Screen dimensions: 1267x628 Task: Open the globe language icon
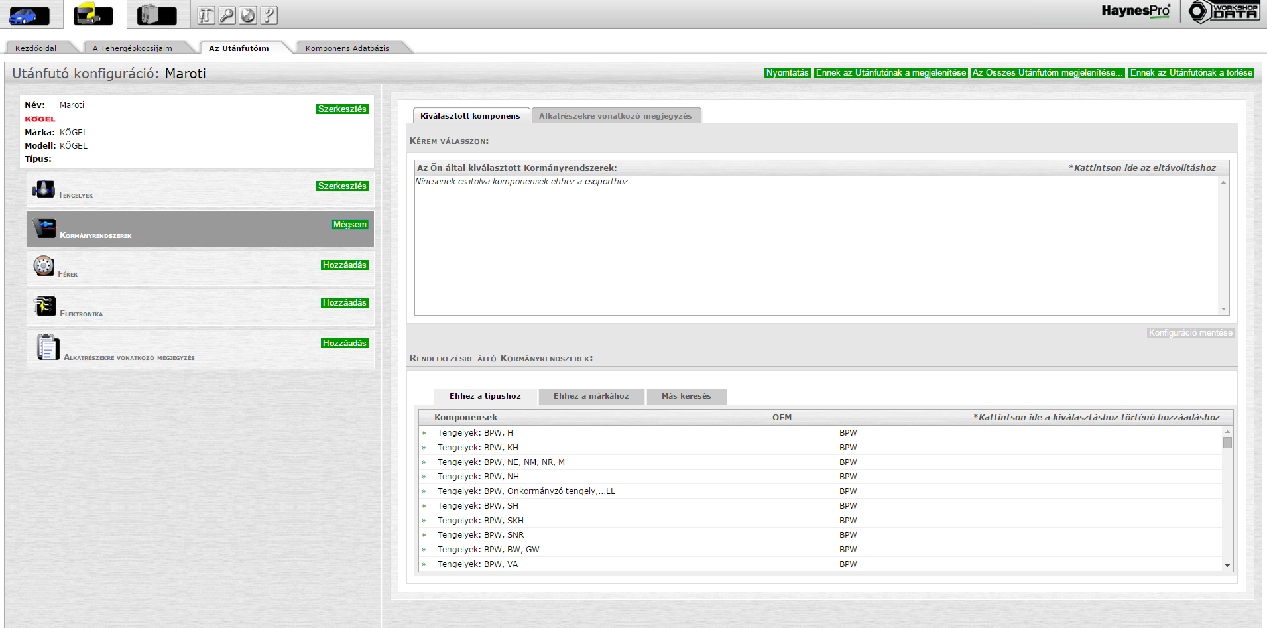(x=248, y=15)
